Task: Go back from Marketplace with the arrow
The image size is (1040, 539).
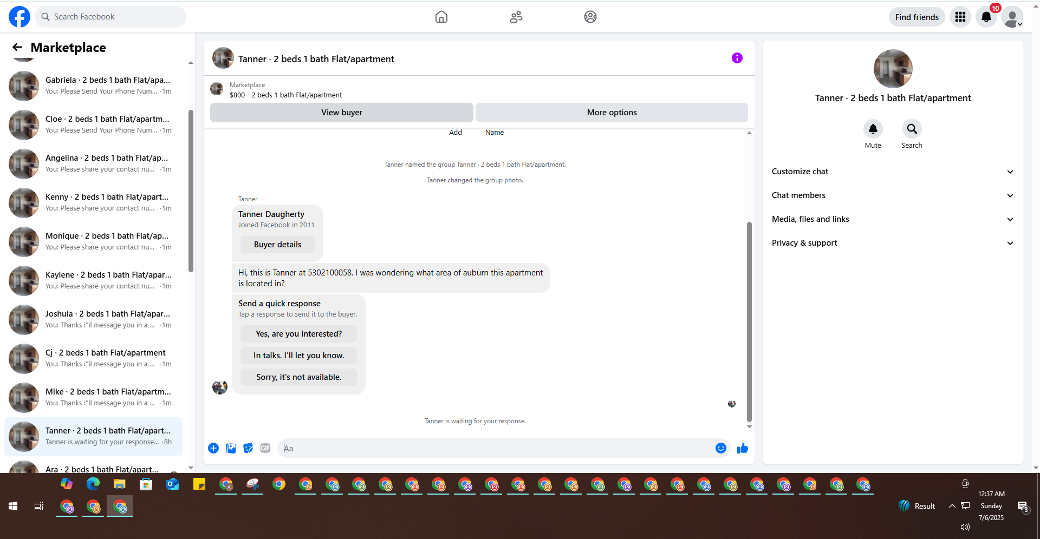Action: click(17, 48)
